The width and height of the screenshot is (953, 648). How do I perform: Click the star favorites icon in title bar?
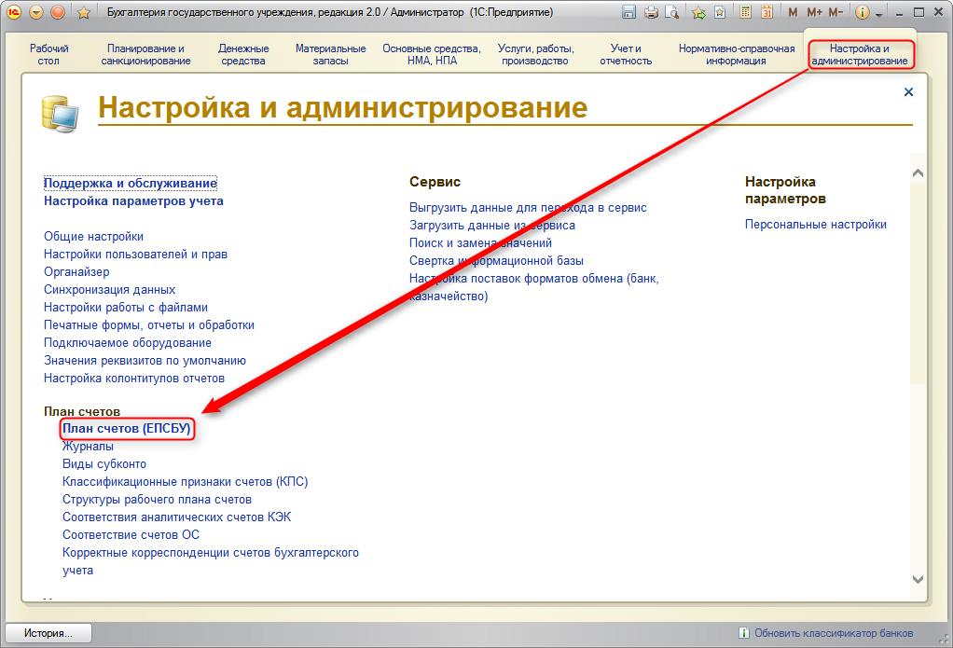pos(84,13)
